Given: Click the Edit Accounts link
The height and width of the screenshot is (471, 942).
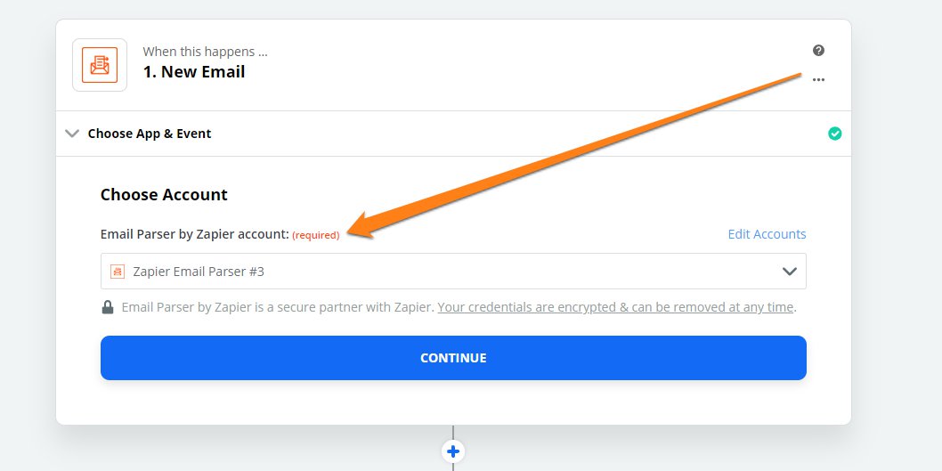Looking at the screenshot, I should point(767,234).
